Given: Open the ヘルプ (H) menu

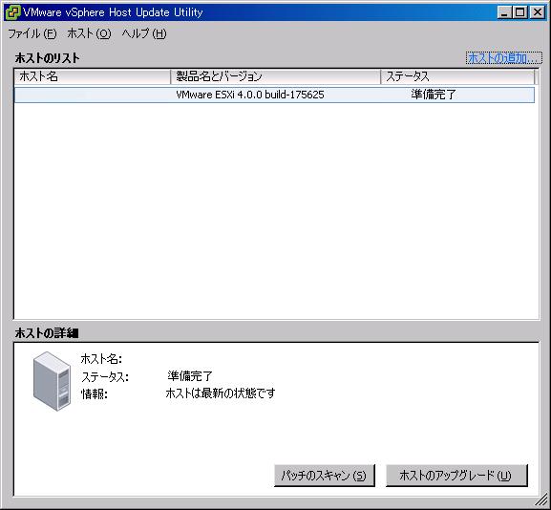Looking at the screenshot, I should (144, 33).
